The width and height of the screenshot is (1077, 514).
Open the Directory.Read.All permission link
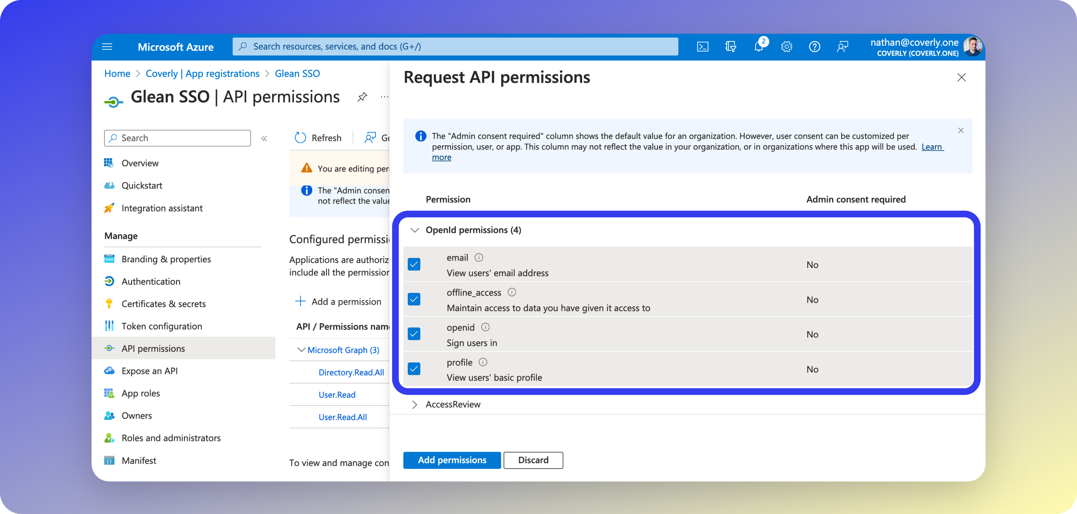point(351,372)
